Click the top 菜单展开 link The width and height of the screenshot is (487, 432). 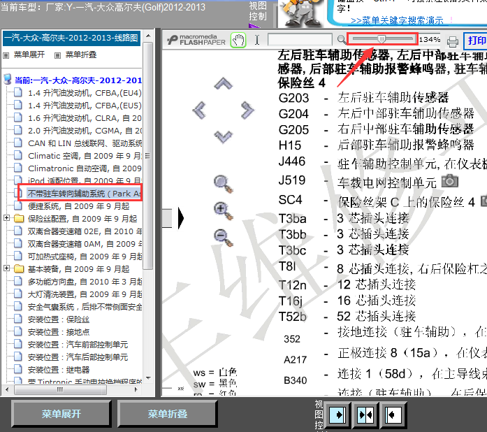29,55
